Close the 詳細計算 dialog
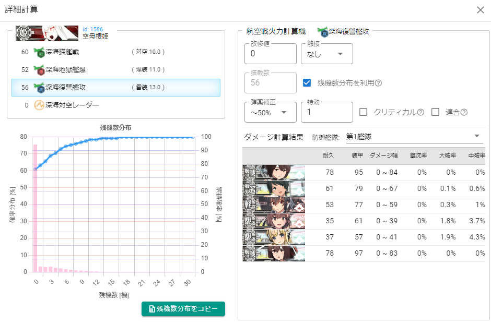 click(x=480, y=10)
